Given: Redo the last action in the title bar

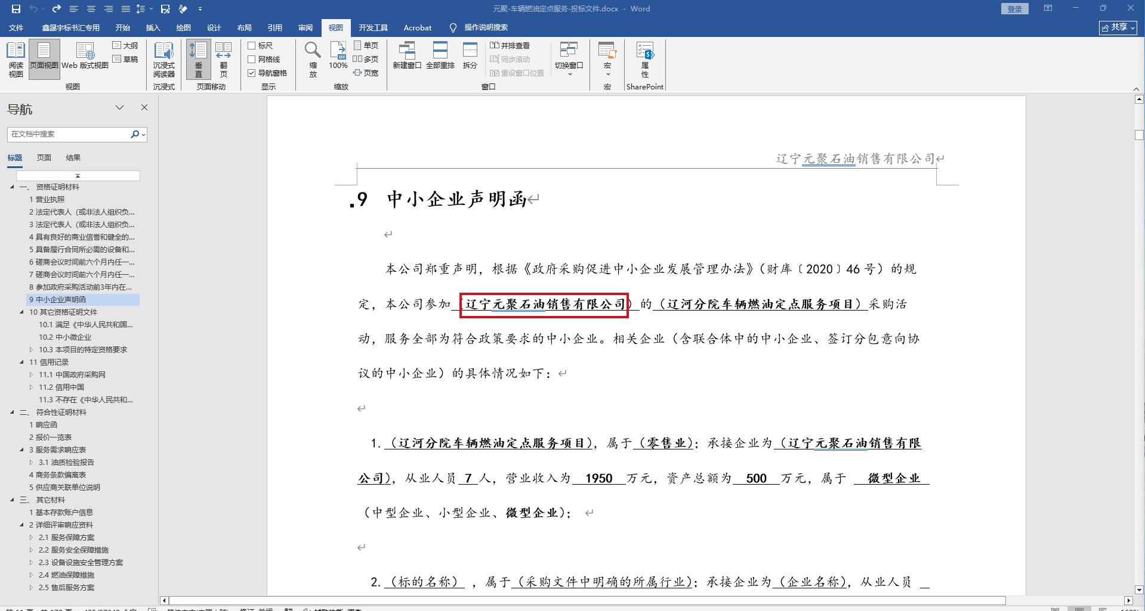Looking at the screenshot, I should (x=57, y=9).
